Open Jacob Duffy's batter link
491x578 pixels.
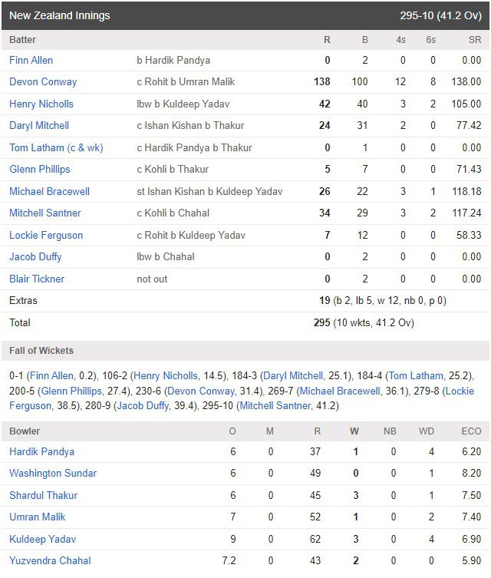[x=35, y=257]
